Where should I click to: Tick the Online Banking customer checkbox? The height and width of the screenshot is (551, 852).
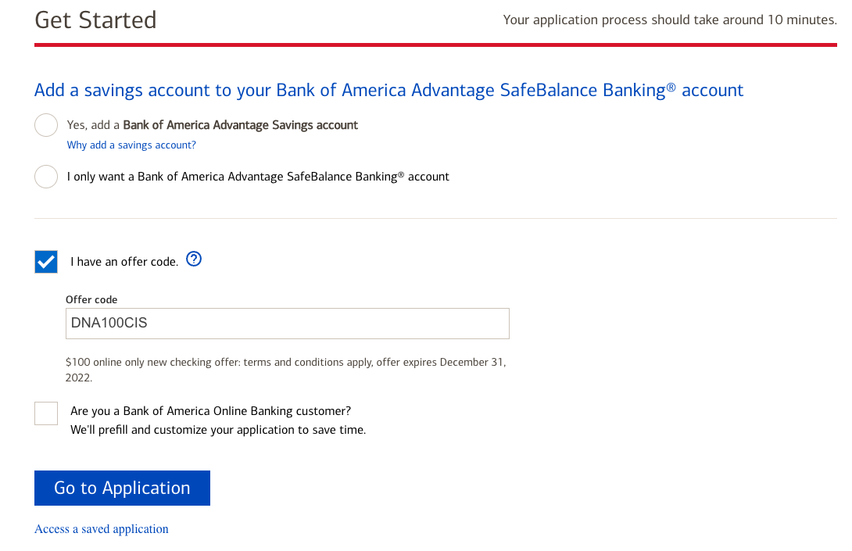(x=46, y=413)
